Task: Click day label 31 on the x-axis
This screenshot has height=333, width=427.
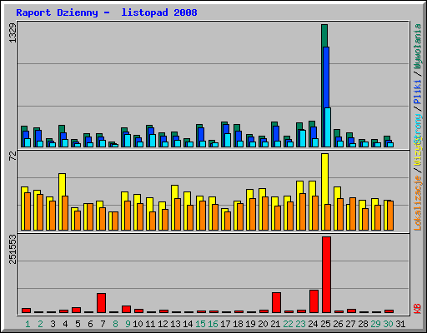Action: tap(400, 324)
